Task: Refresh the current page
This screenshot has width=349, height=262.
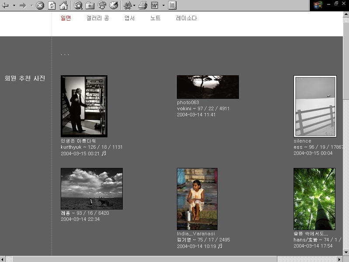Action: tap(52, 5)
